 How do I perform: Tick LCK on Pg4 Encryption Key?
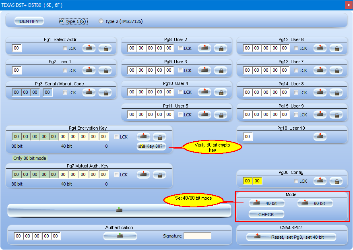click(116, 137)
